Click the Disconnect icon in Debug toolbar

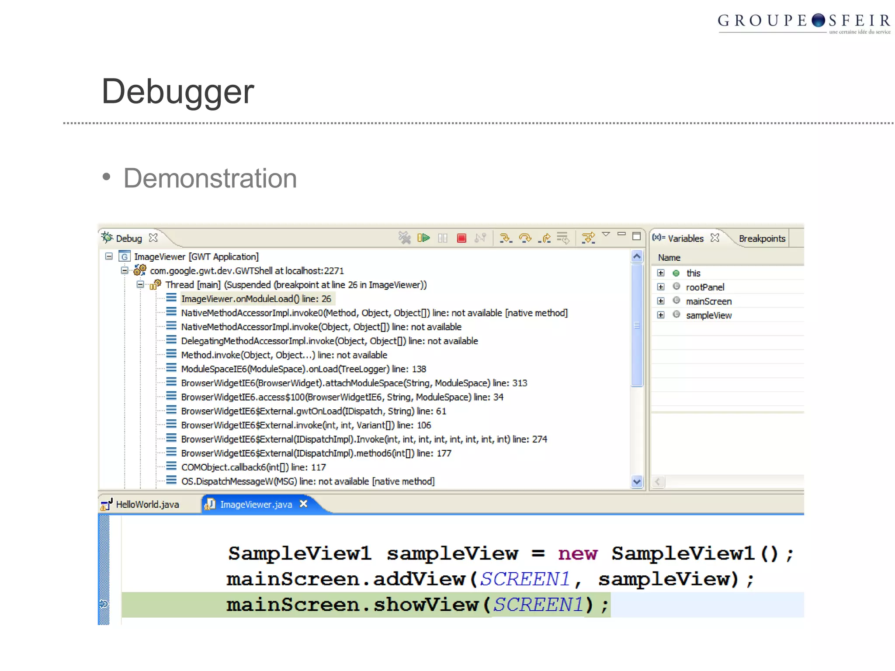pyautogui.click(x=480, y=238)
